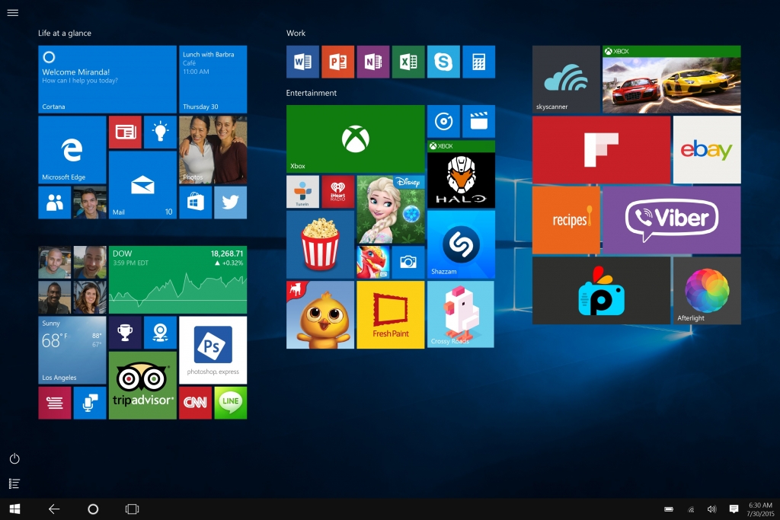This screenshot has height=520, width=780.
Task: Launch the popcorn bucket tile
Action: point(321,244)
